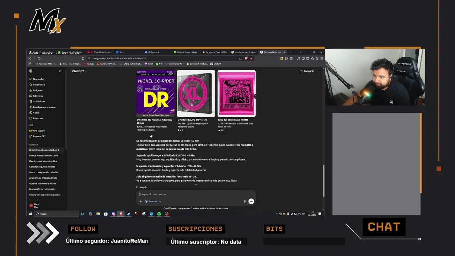The height and width of the screenshot is (256, 455).
Task: Focus the "Pregunta lo que quieras" input
Action: (196, 194)
